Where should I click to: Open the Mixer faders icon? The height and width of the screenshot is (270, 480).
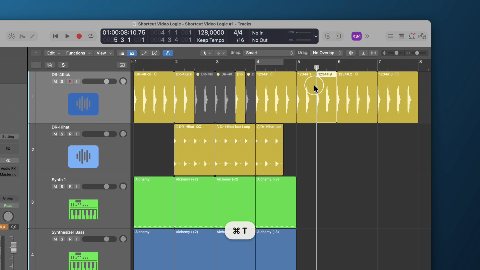tap(22, 36)
